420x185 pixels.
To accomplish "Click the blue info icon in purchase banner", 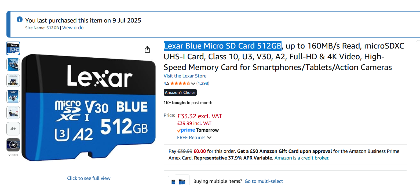I will [20, 19].
